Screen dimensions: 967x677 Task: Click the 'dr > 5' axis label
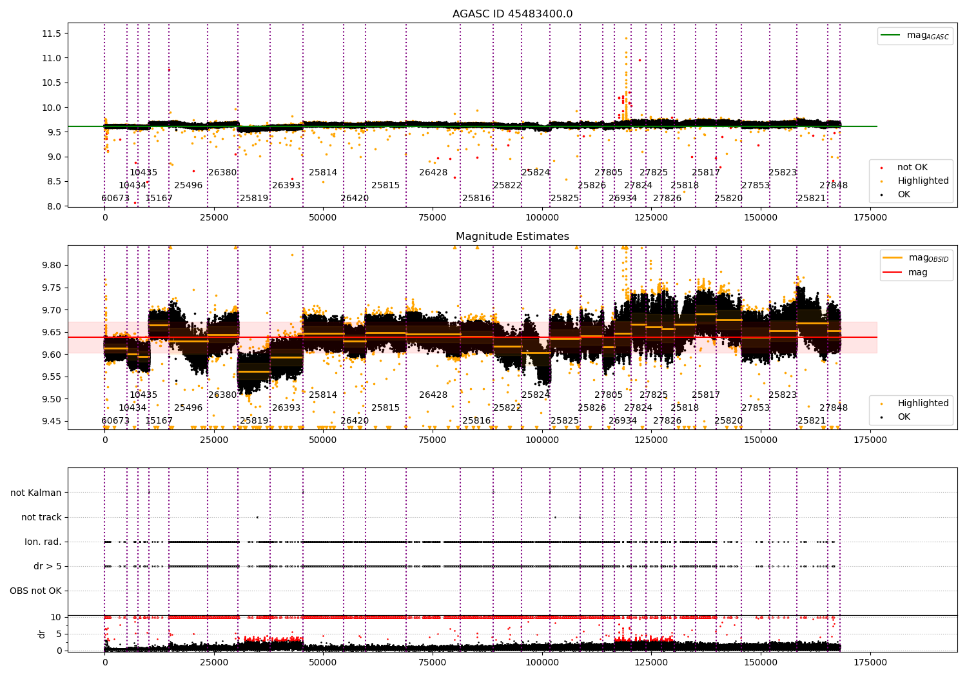[48, 567]
